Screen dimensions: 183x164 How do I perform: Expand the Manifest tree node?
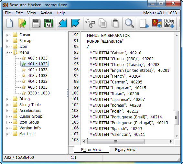pos(7,134)
